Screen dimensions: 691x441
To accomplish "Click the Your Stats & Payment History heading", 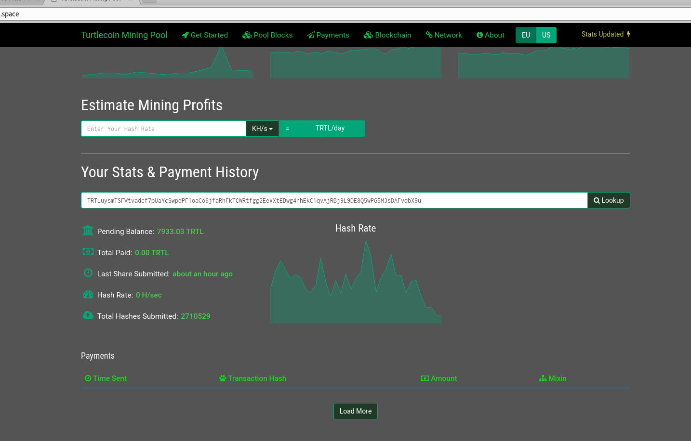I will coord(170,172).
